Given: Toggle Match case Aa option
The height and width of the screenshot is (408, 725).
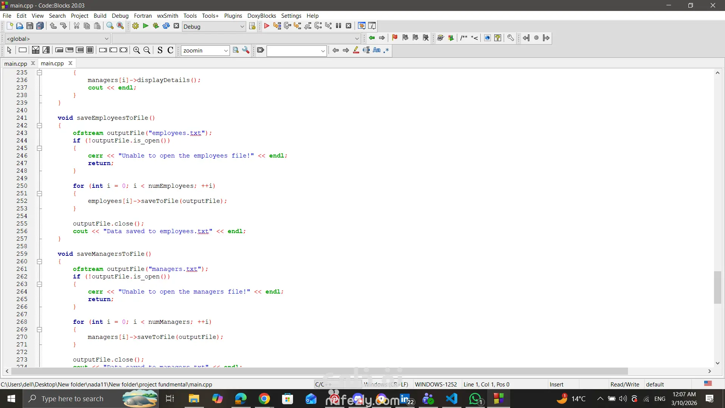Looking at the screenshot, I should click(x=376, y=50).
